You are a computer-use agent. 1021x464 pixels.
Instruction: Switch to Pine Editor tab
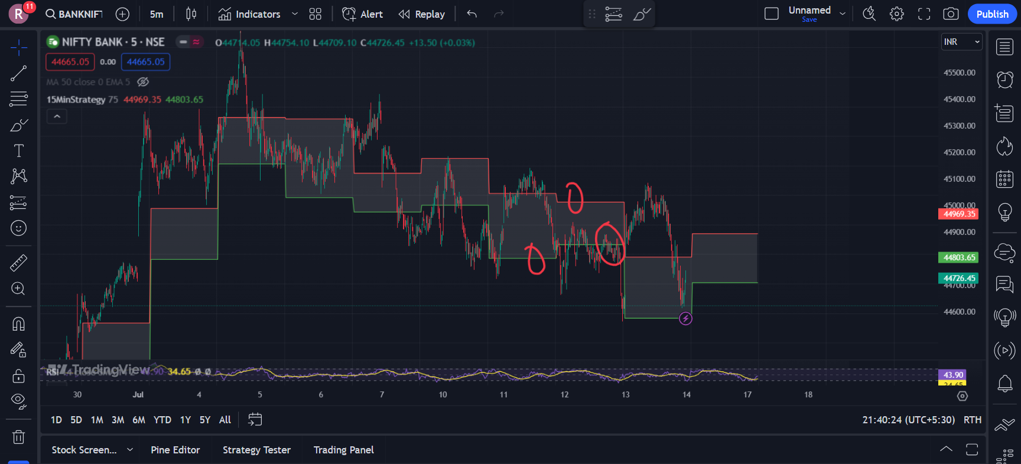coord(175,450)
